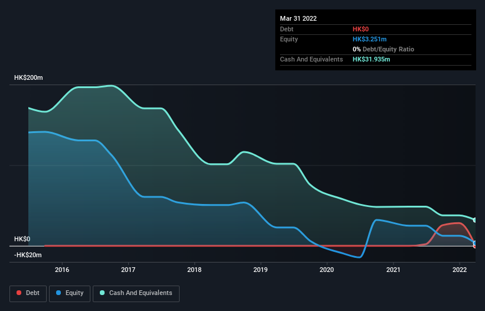This screenshot has width=485, height=311.
Task: Click the HK$200m y-axis label
Action: tap(28, 77)
